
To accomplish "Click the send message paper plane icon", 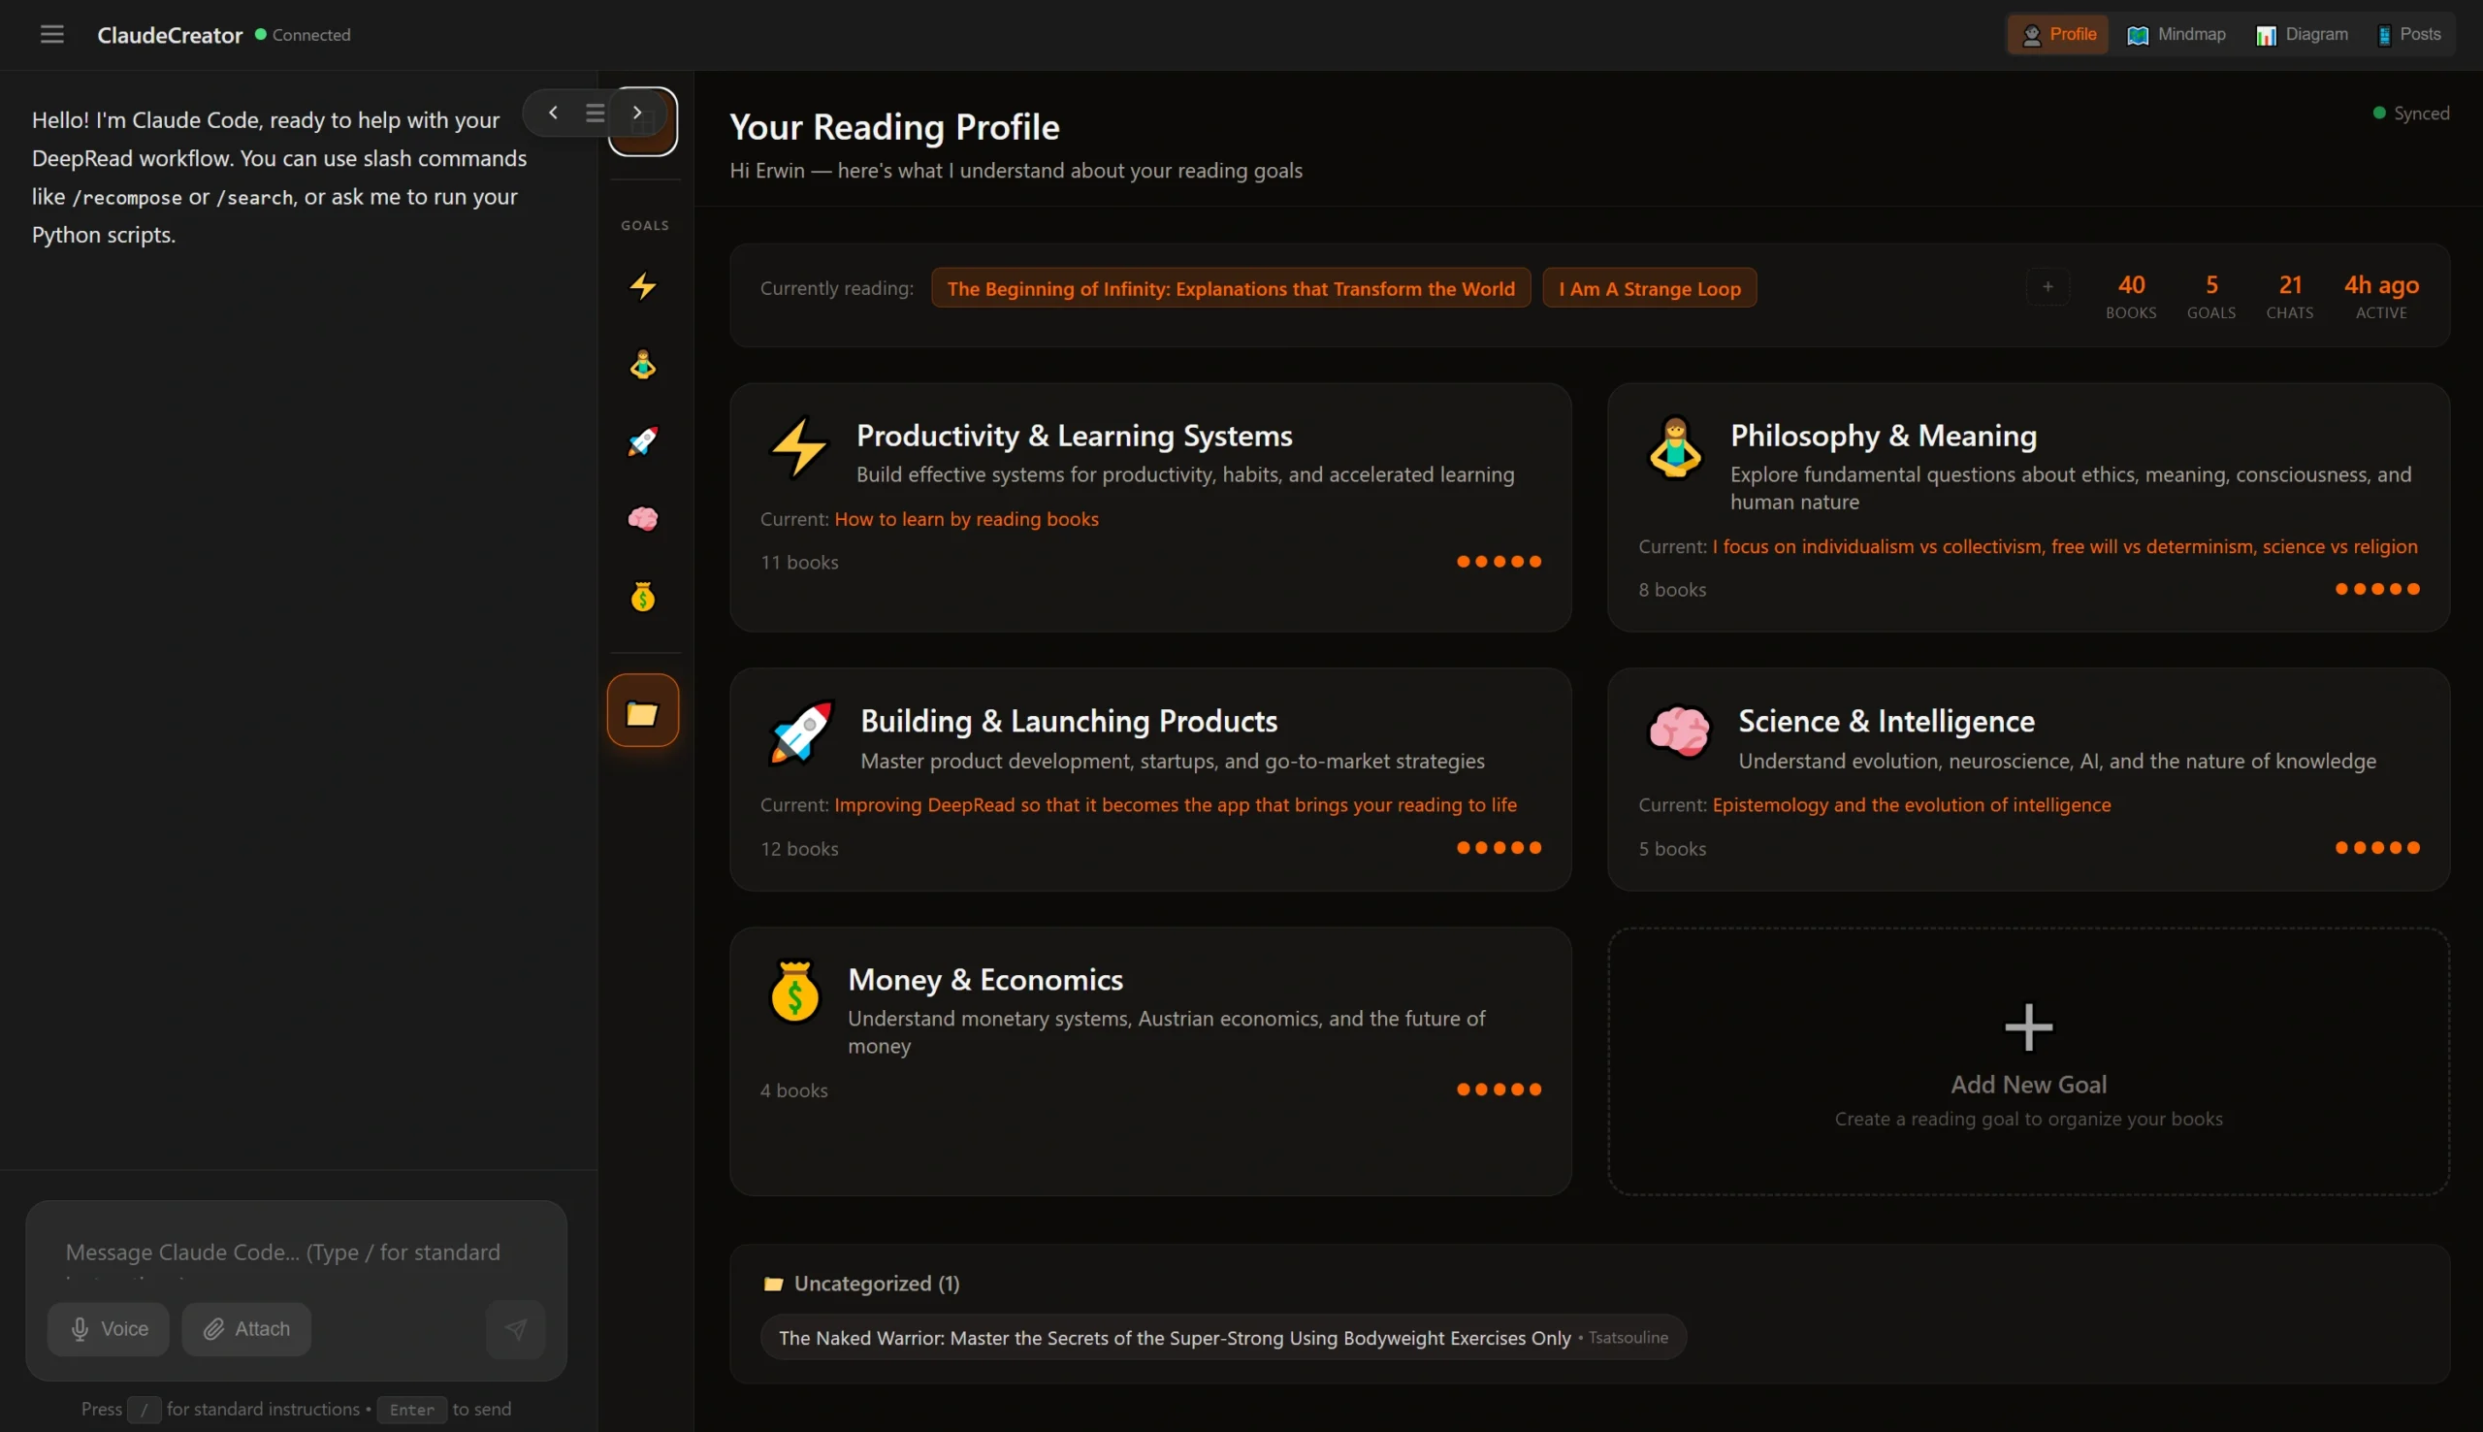I will pos(515,1330).
